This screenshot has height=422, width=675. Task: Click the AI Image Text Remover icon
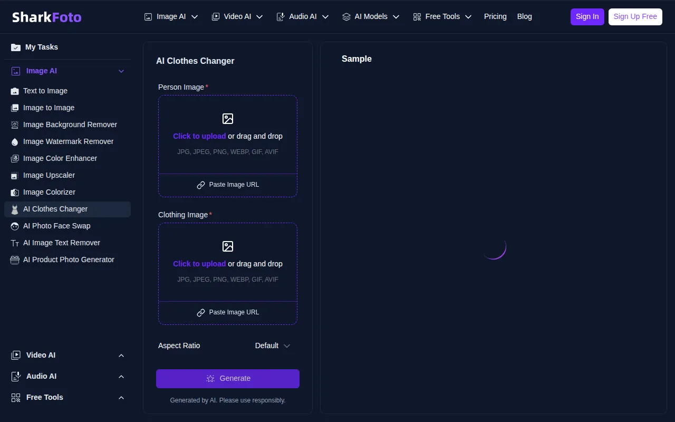tap(15, 243)
